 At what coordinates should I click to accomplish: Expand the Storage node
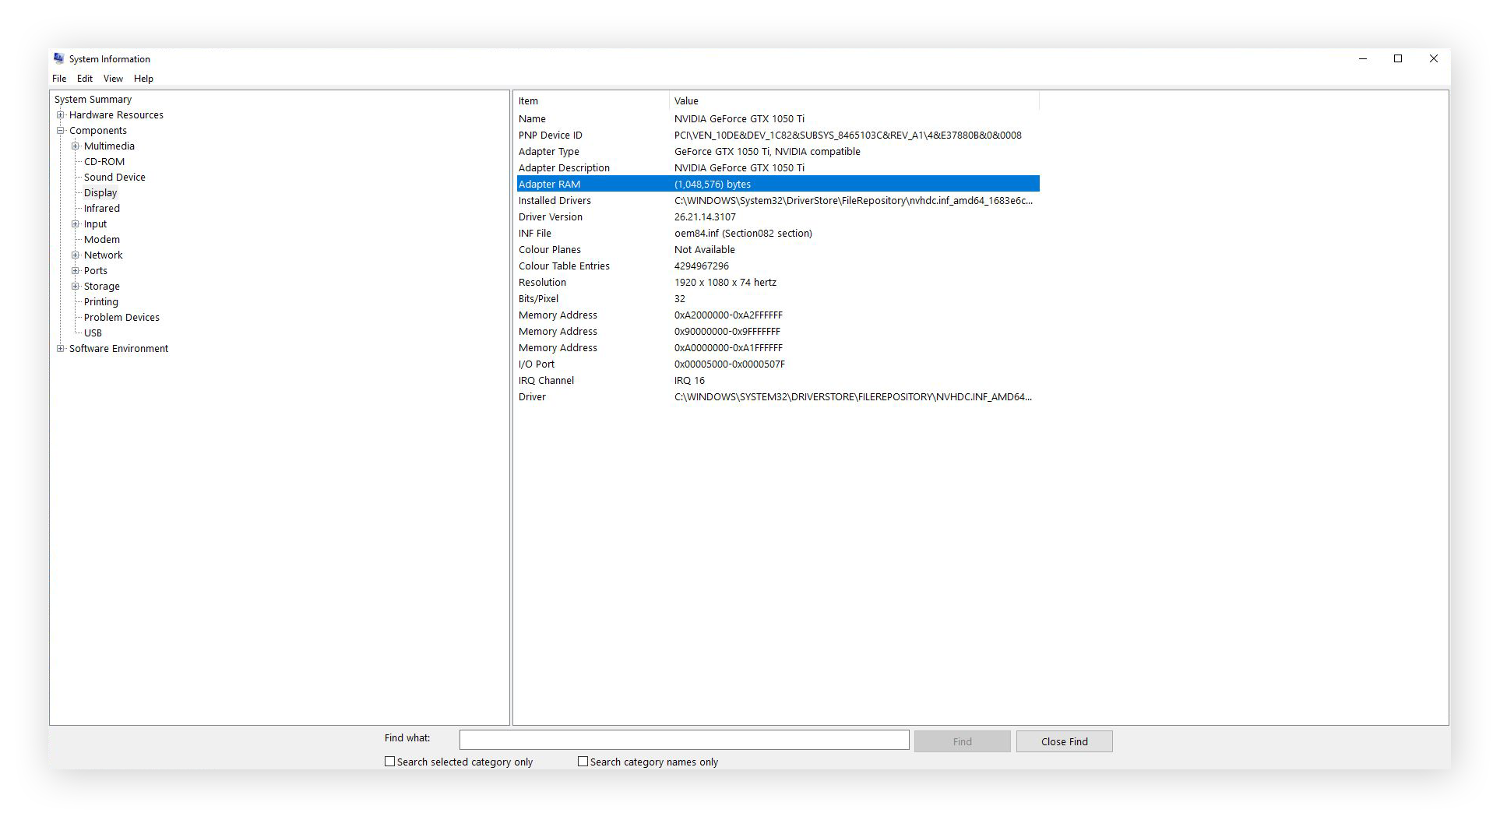click(x=76, y=286)
